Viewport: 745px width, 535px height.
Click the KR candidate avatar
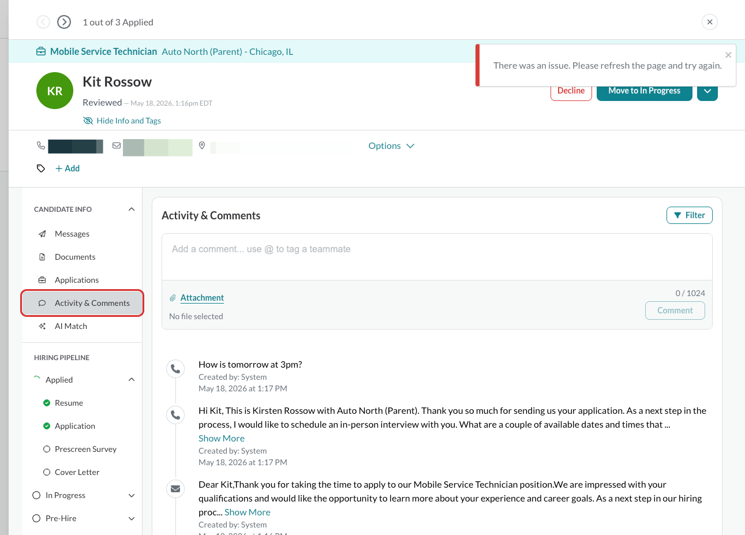(x=55, y=91)
